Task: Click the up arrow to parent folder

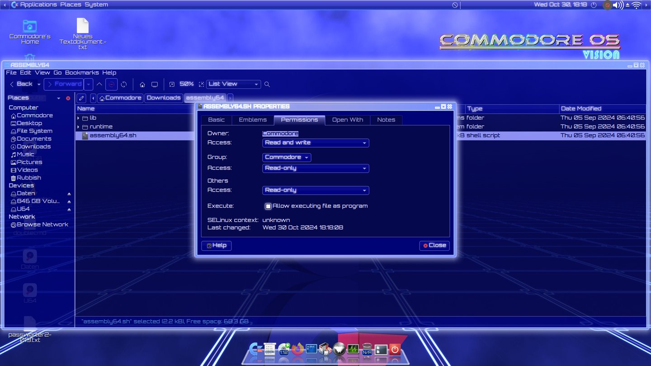Action: click(x=99, y=84)
